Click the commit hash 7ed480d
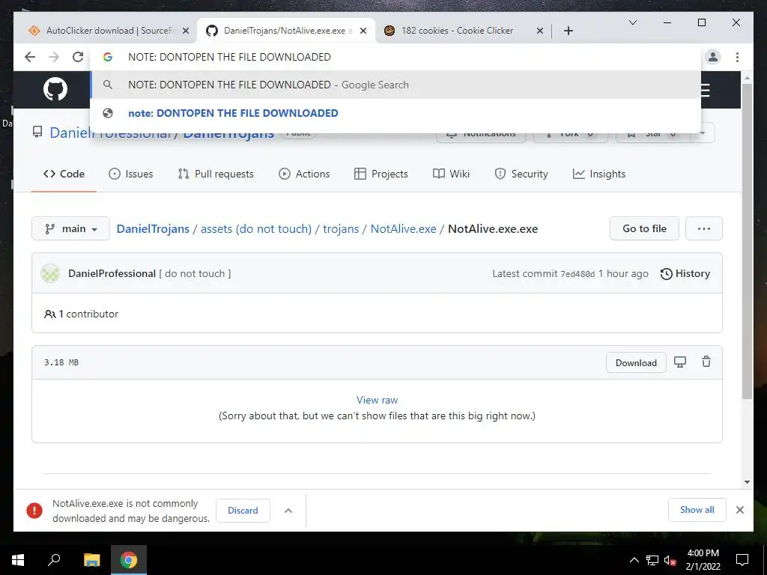 577,274
